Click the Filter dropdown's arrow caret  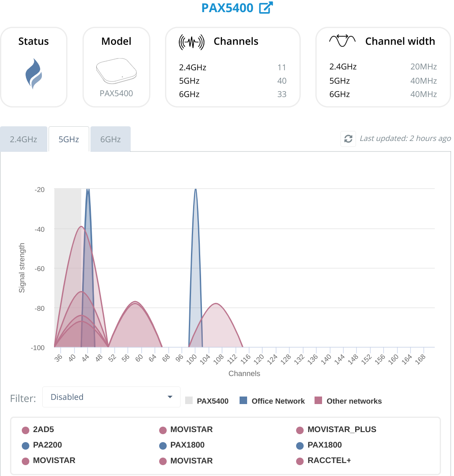click(x=170, y=397)
